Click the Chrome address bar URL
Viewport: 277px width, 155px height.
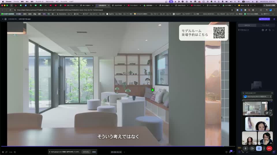(x=60, y=10)
